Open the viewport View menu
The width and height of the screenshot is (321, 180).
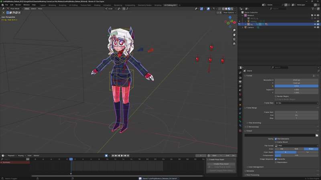(x=27, y=9)
